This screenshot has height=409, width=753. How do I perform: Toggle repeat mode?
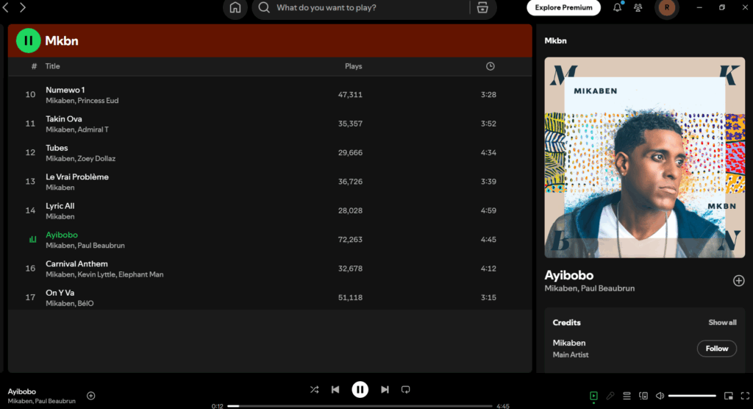[x=406, y=390]
